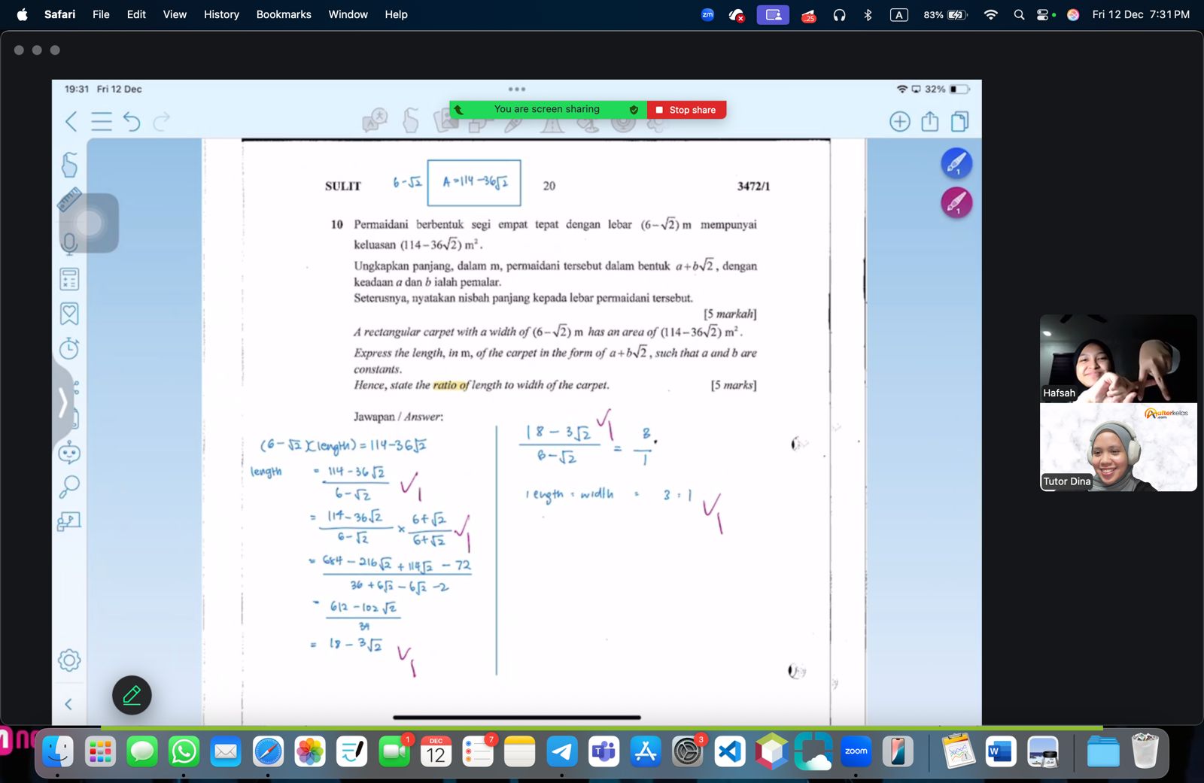
Task: Launch WhatsApp from the dock
Action: tap(184, 751)
